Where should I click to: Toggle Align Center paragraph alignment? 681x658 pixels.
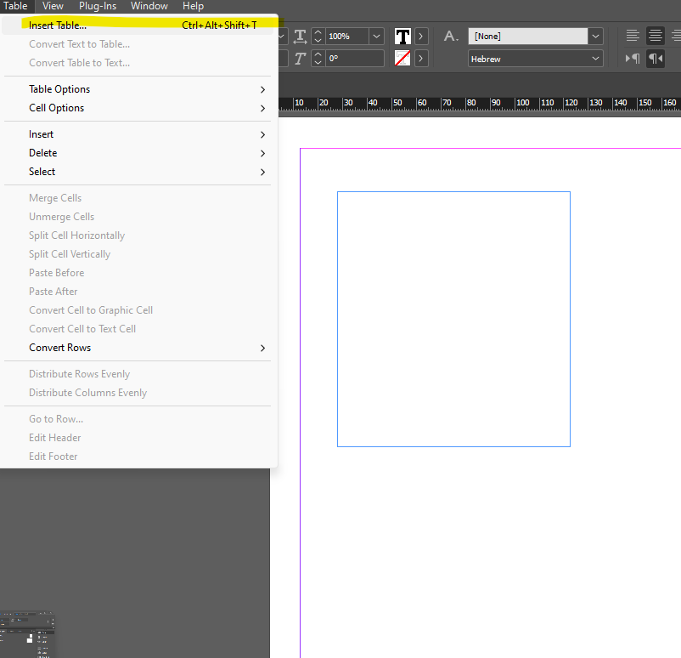point(656,36)
